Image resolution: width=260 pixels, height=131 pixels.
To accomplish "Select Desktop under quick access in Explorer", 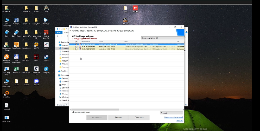I will click(65, 45).
